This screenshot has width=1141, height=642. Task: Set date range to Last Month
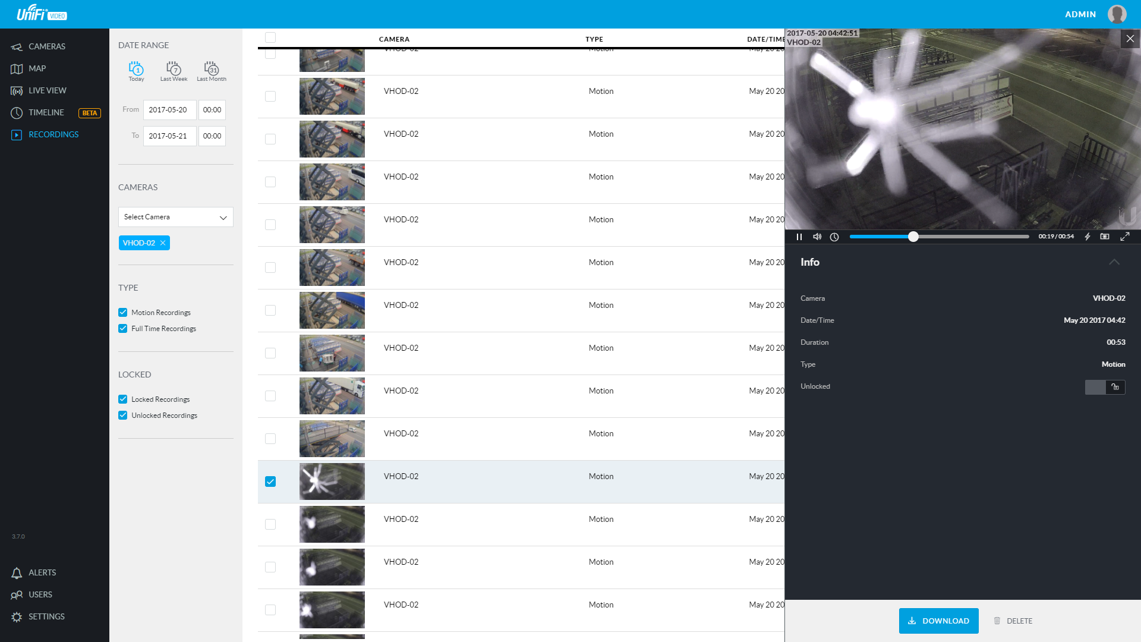click(212, 71)
